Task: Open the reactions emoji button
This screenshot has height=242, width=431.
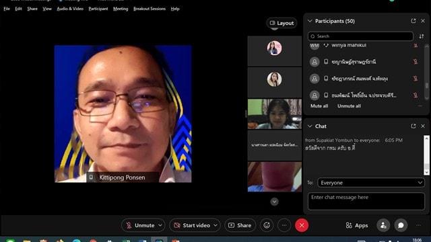Action: 267,225
